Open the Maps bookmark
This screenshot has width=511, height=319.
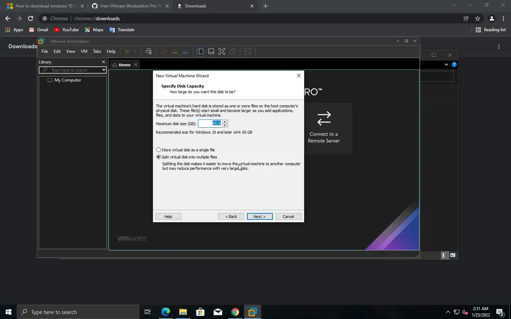(94, 30)
